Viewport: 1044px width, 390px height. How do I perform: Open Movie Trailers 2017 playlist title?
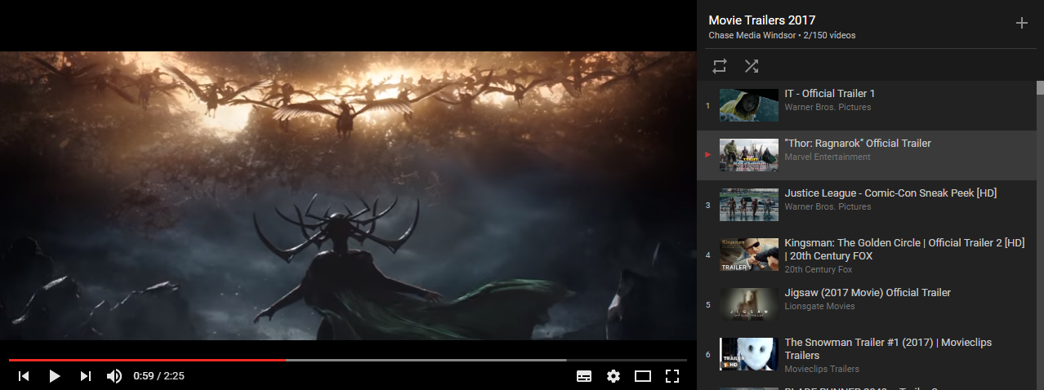761,20
